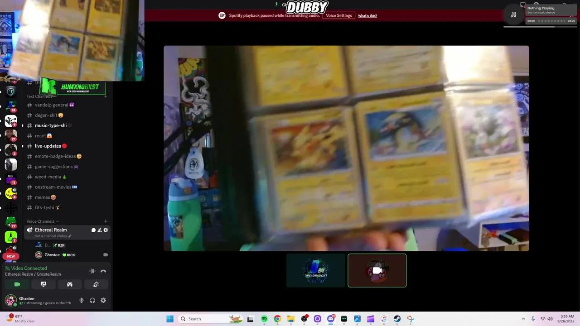
Task: Click the Voice Settings button
Action: pyautogui.click(x=339, y=15)
